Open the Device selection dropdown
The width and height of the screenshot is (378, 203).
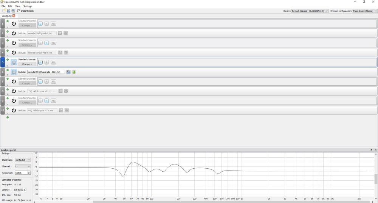click(310, 11)
